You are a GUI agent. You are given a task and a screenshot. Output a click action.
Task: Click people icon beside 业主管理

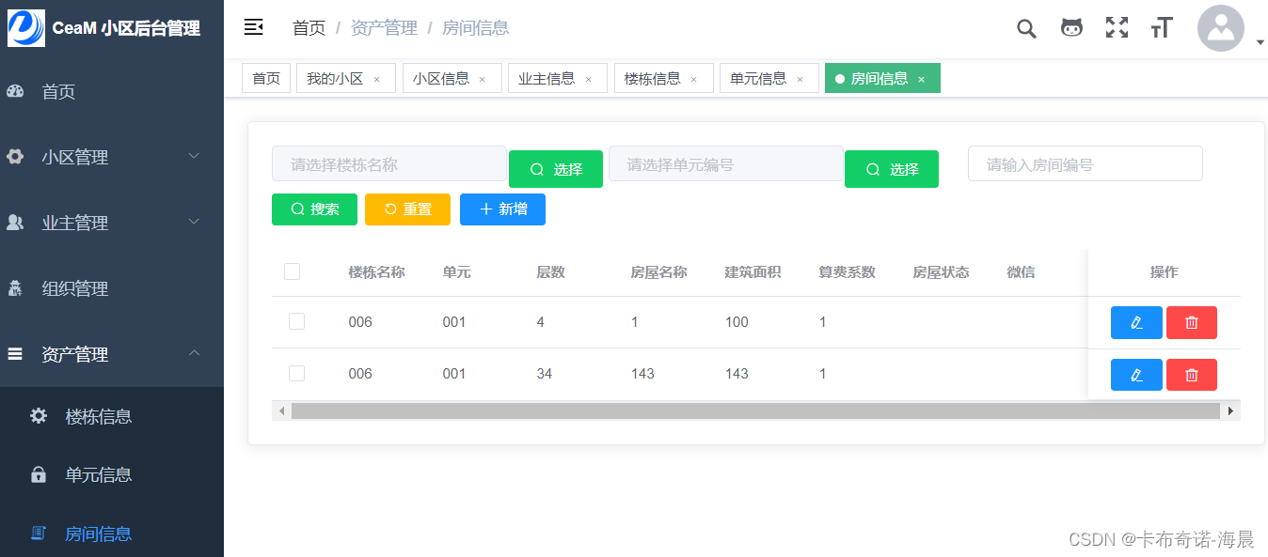tap(15, 223)
